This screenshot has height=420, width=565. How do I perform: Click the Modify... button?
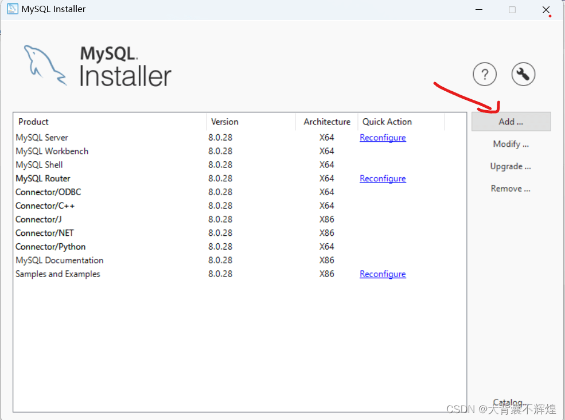click(x=511, y=144)
